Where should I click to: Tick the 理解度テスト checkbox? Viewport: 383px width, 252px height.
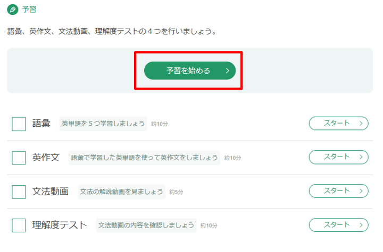[x=19, y=225]
